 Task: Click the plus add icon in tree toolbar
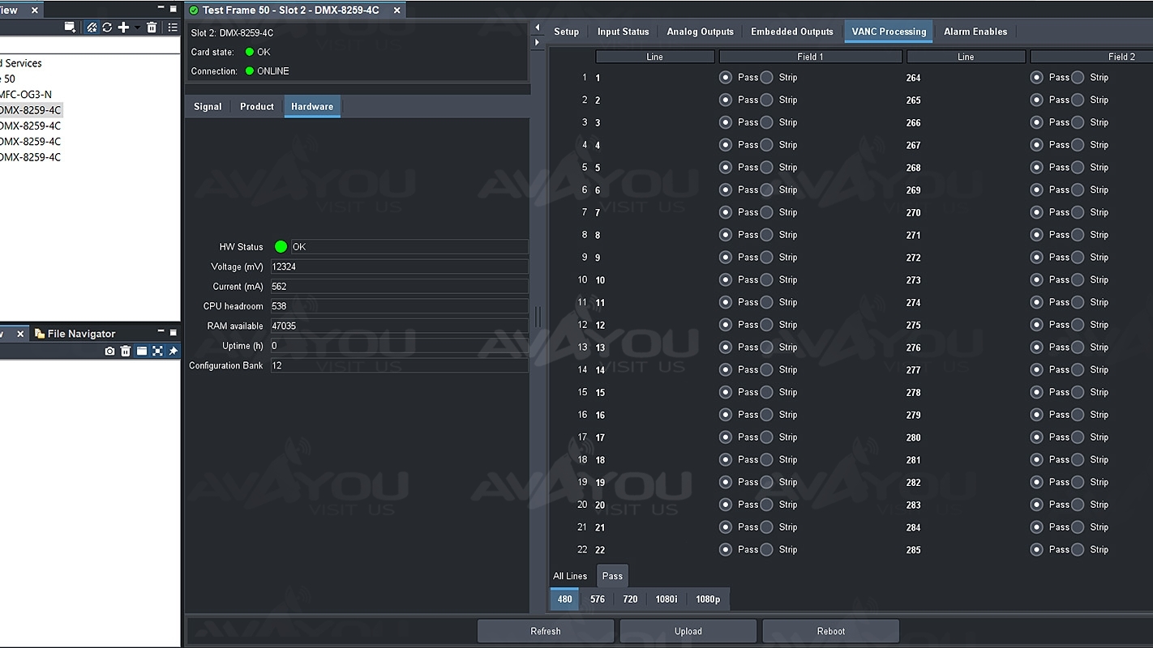click(123, 28)
